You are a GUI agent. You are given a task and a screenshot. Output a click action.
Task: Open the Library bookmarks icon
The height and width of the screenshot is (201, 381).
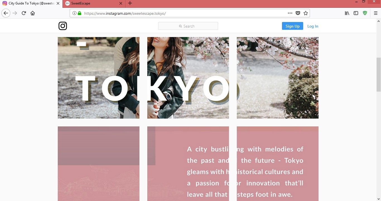pos(347,13)
